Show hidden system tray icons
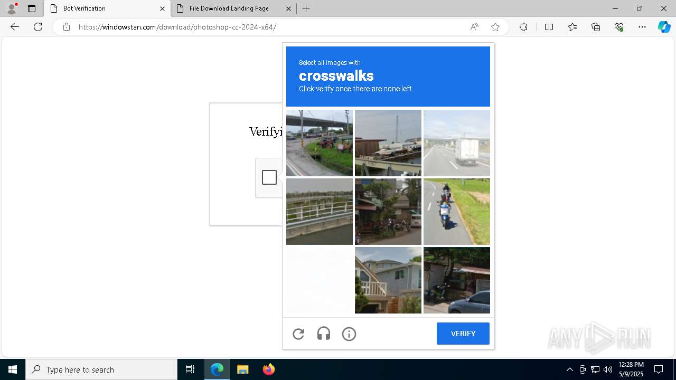Screen dimensions: 676x380 569,369
